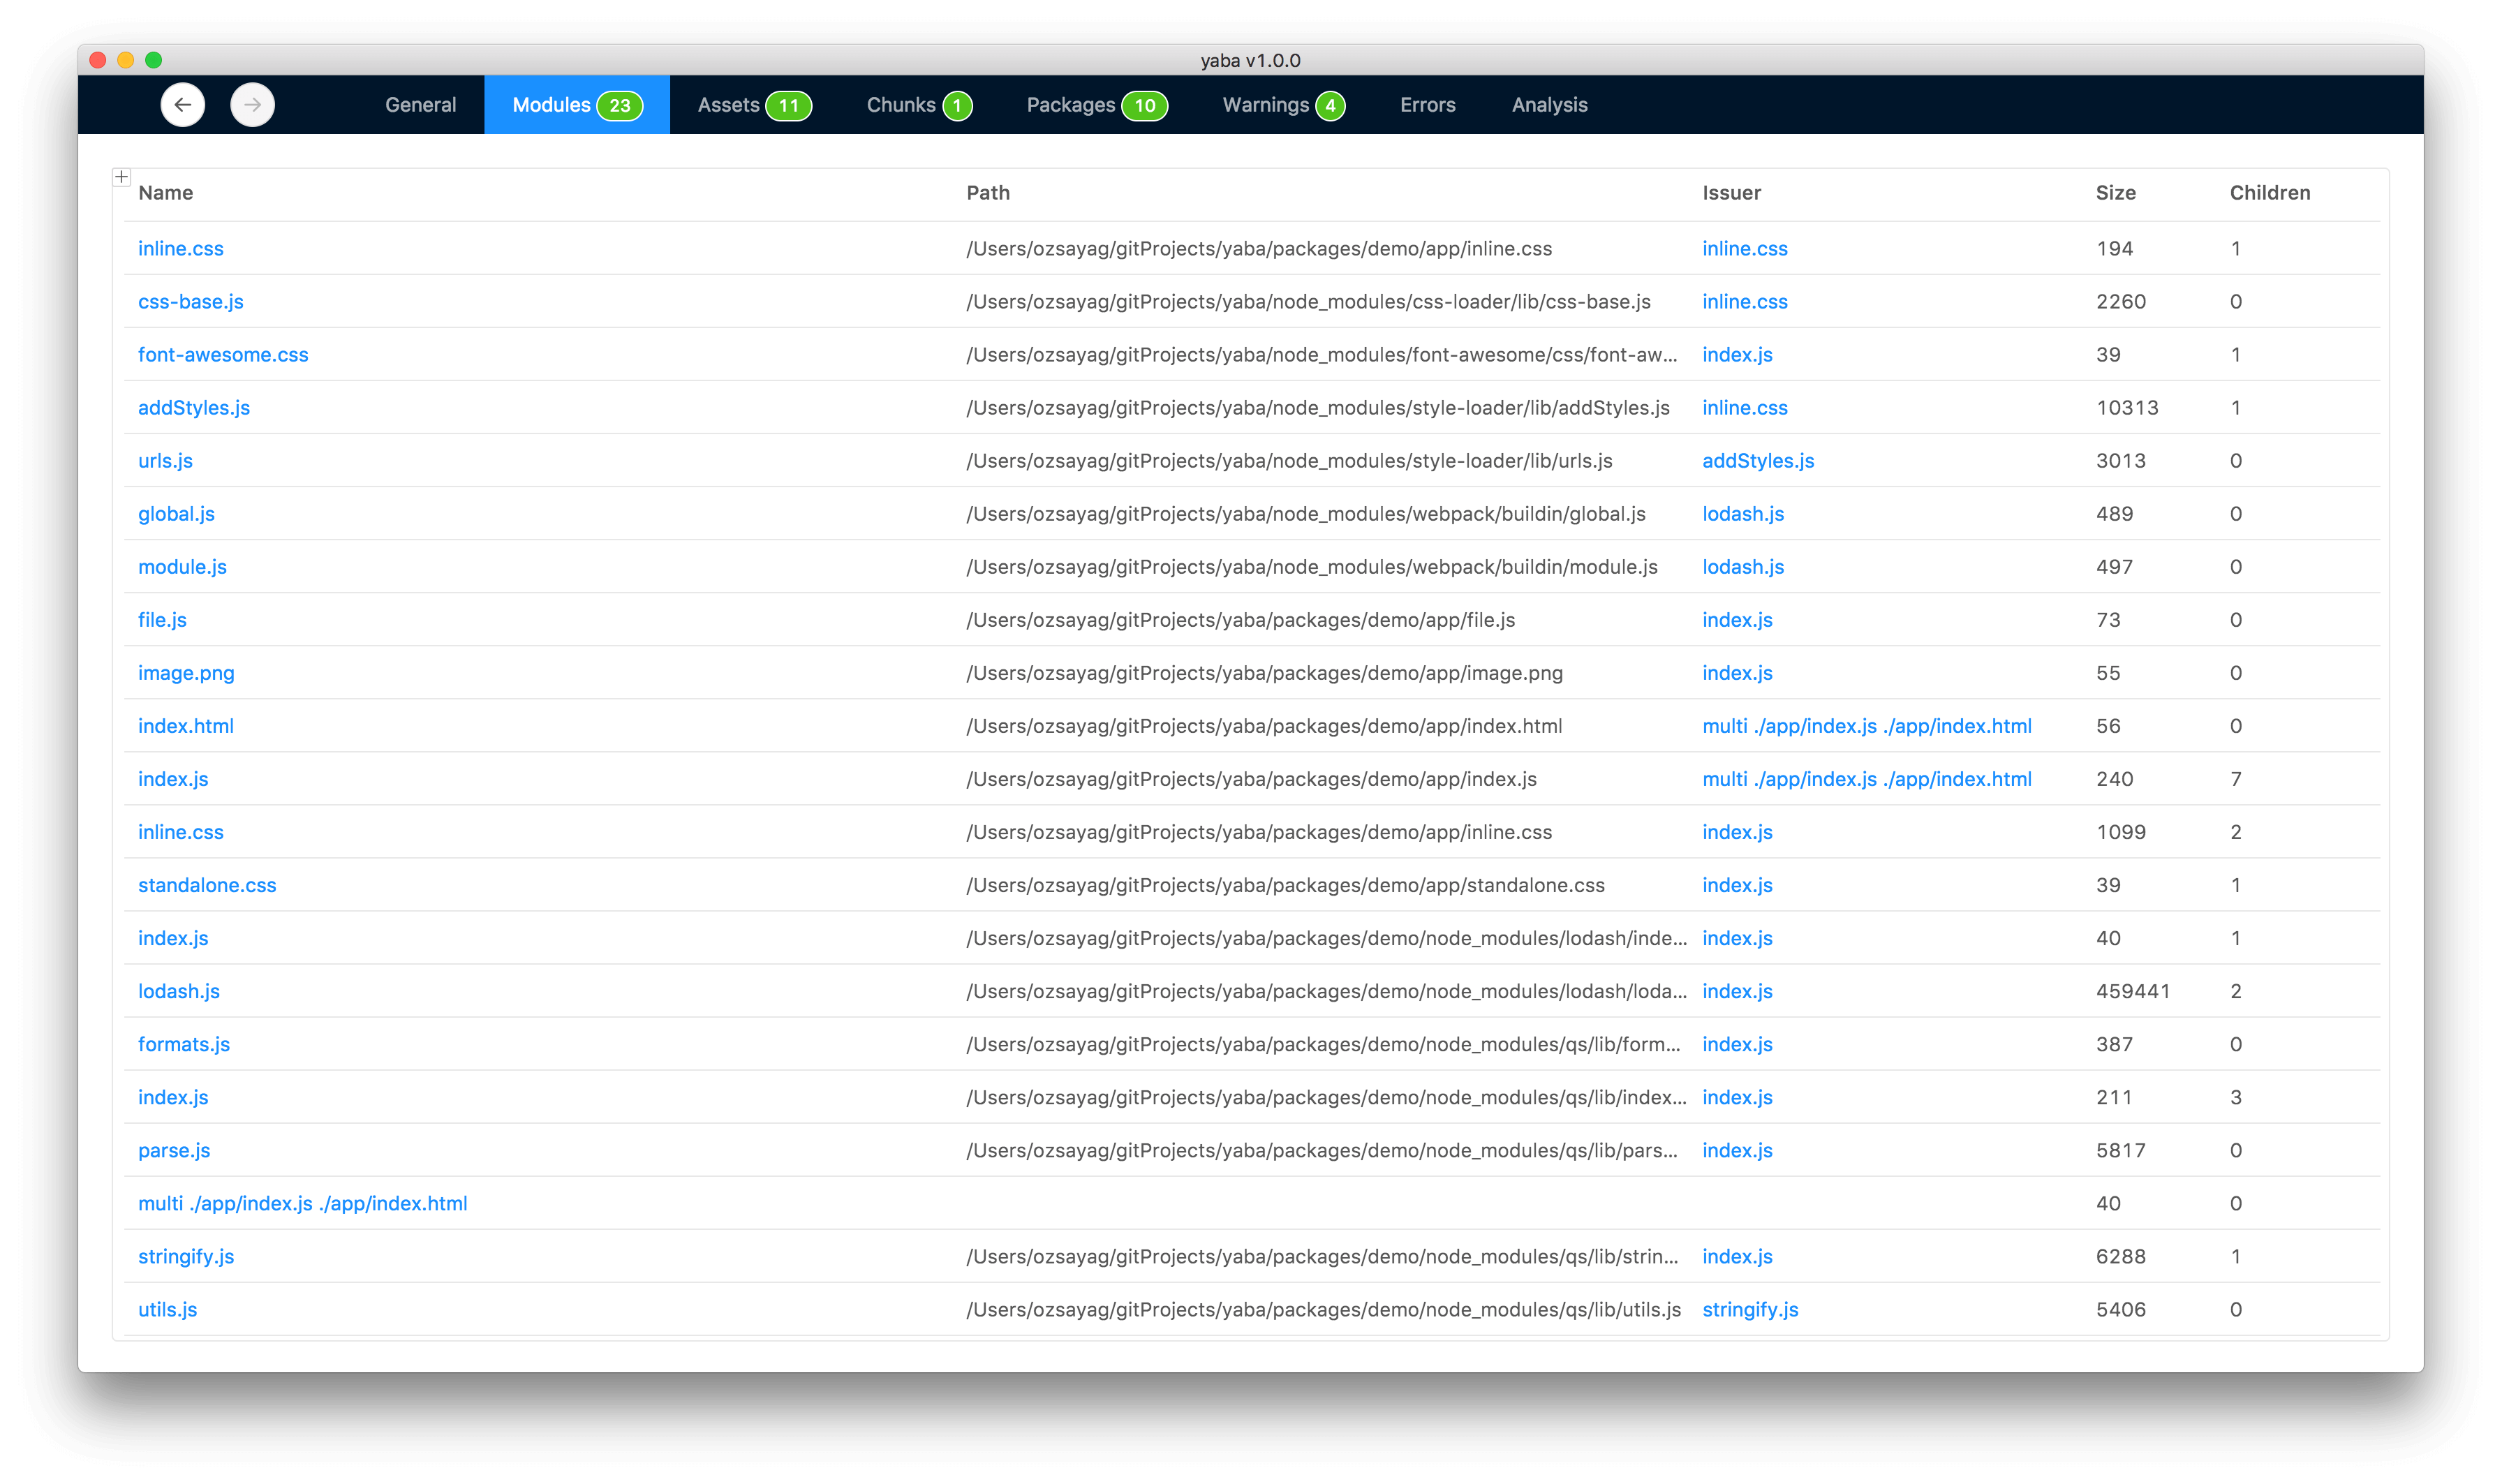Screen dimensions: 2502x1484
Task: Expand all rows with the plus icon
Action: (121, 177)
